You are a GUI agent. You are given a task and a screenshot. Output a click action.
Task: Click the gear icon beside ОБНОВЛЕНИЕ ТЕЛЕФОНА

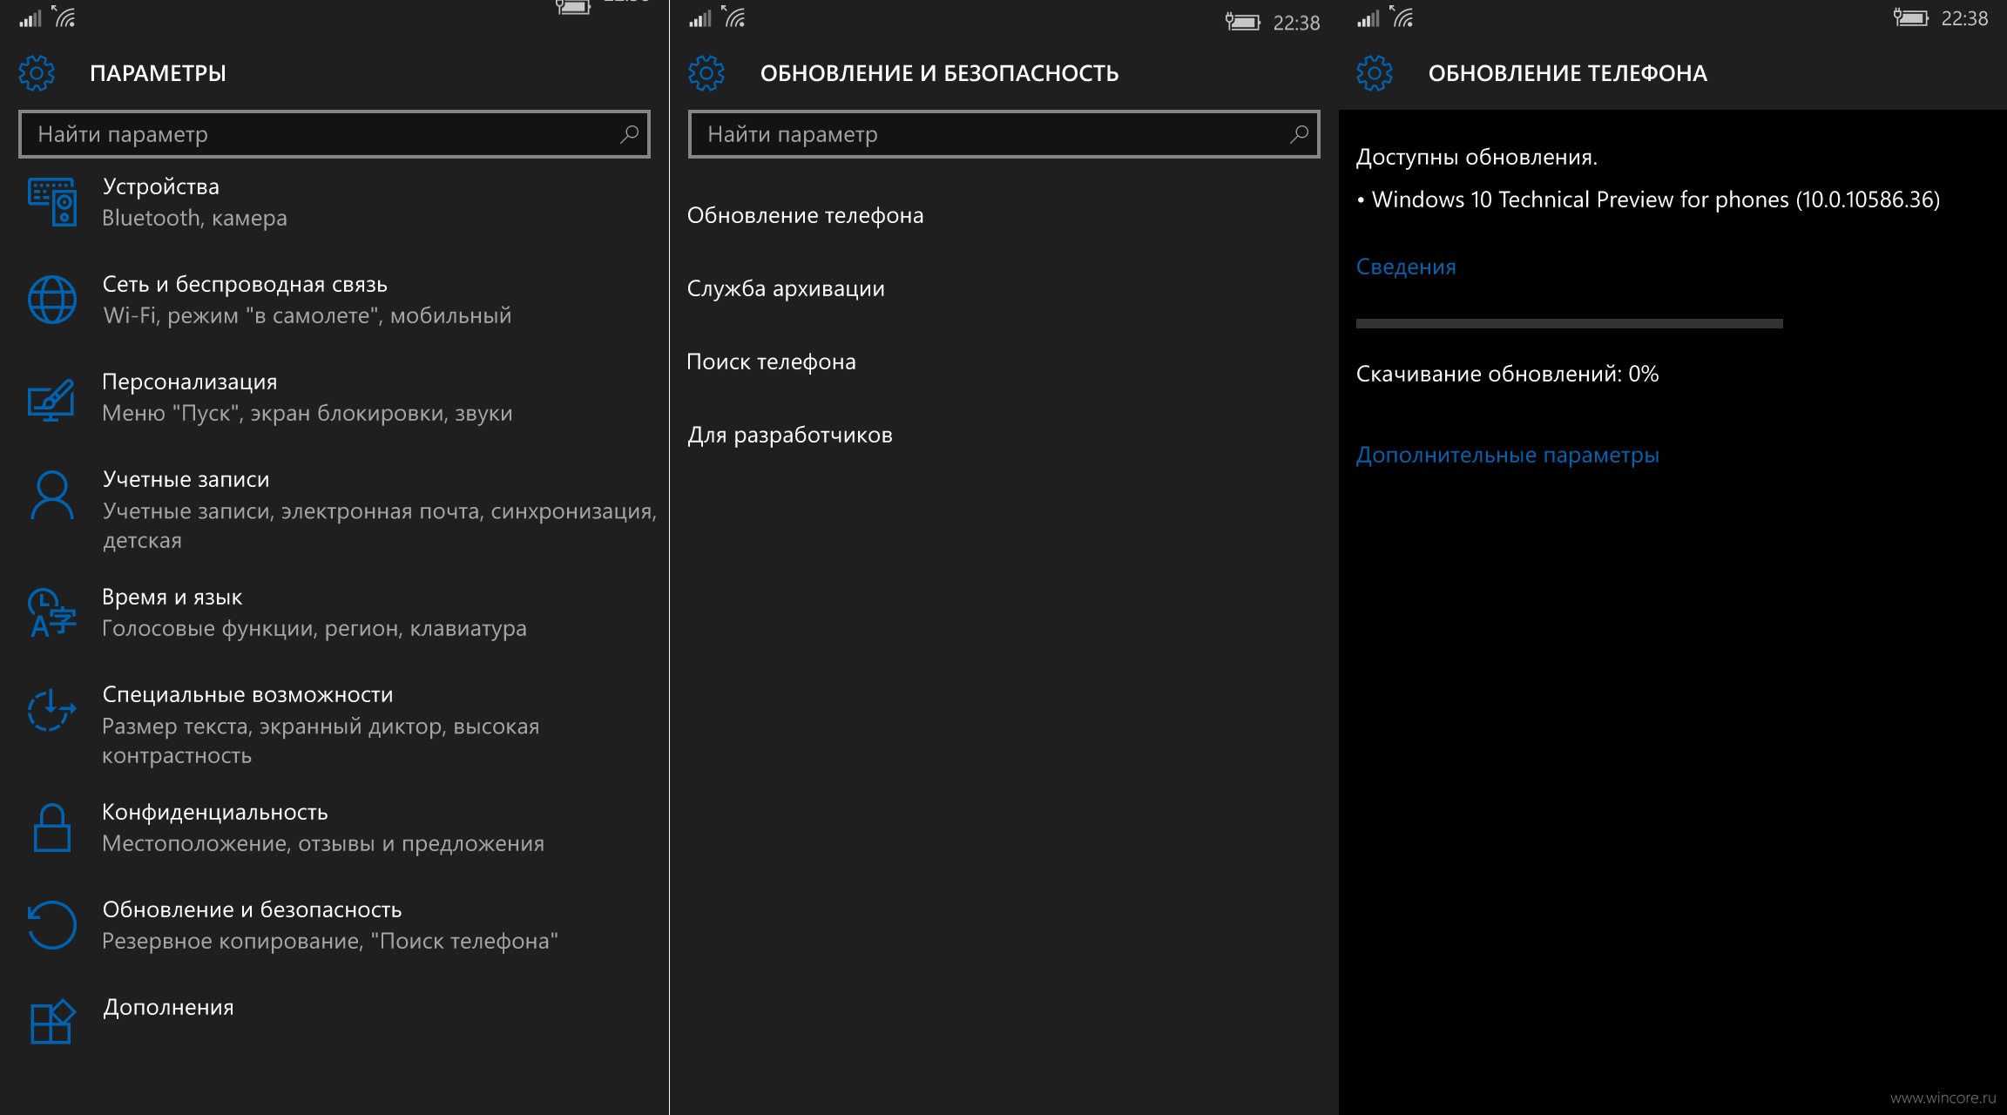pyautogui.click(x=1375, y=73)
